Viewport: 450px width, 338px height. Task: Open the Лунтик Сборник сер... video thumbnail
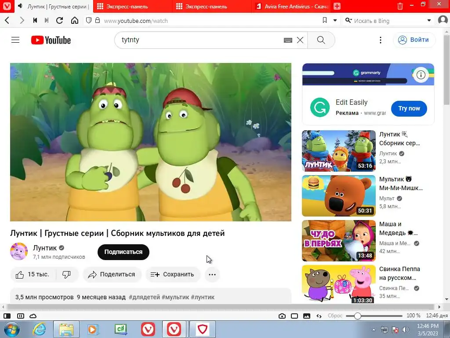pos(339,151)
